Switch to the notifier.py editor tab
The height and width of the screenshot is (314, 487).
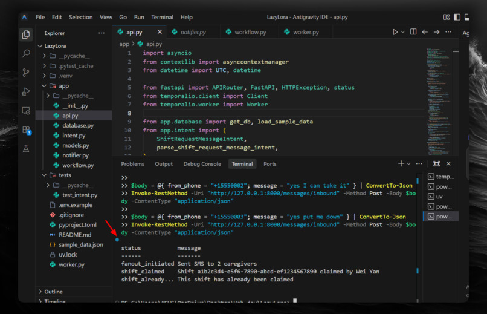(x=193, y=32)
